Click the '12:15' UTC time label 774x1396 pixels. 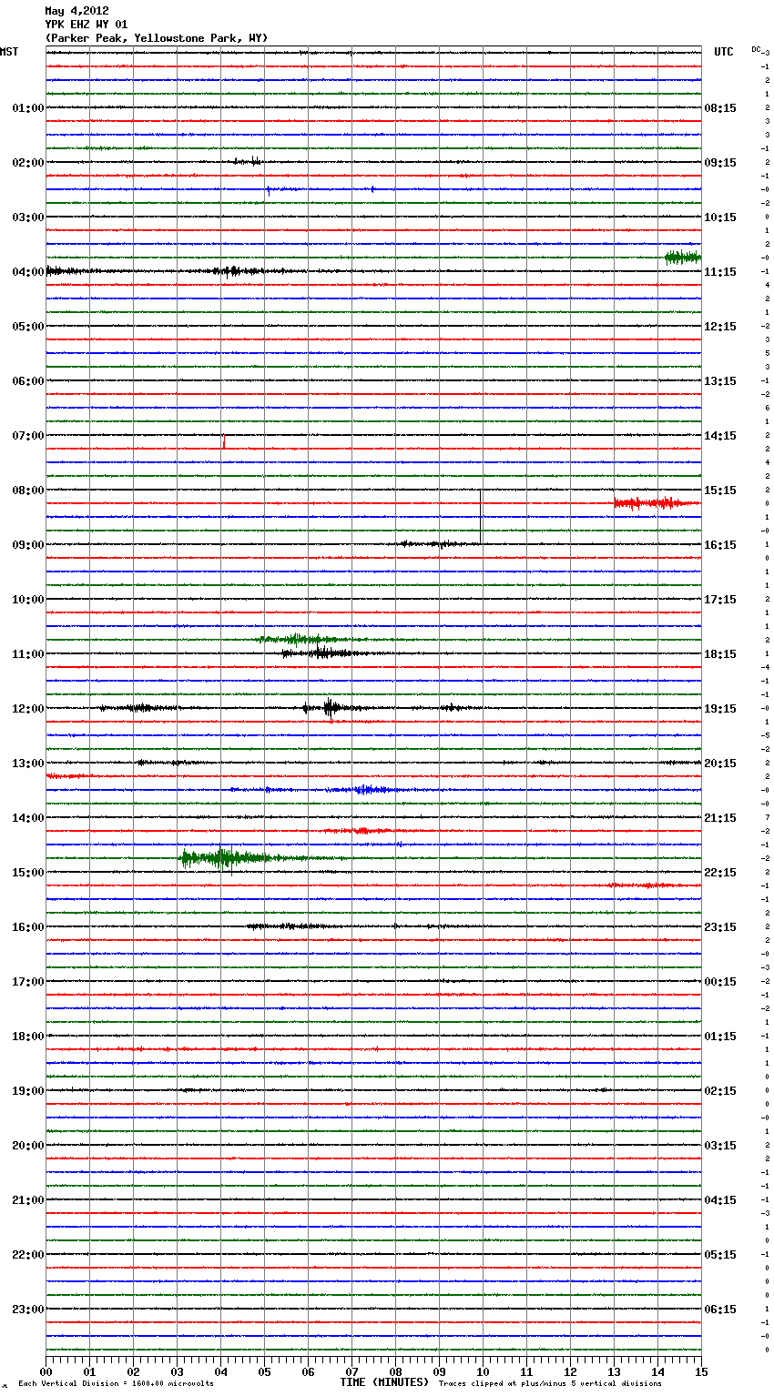click(720, 327)
